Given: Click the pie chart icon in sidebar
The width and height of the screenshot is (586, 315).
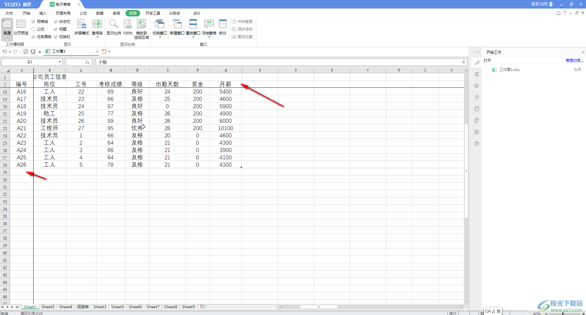Looking at the screenshot, I should click(477, 97).
